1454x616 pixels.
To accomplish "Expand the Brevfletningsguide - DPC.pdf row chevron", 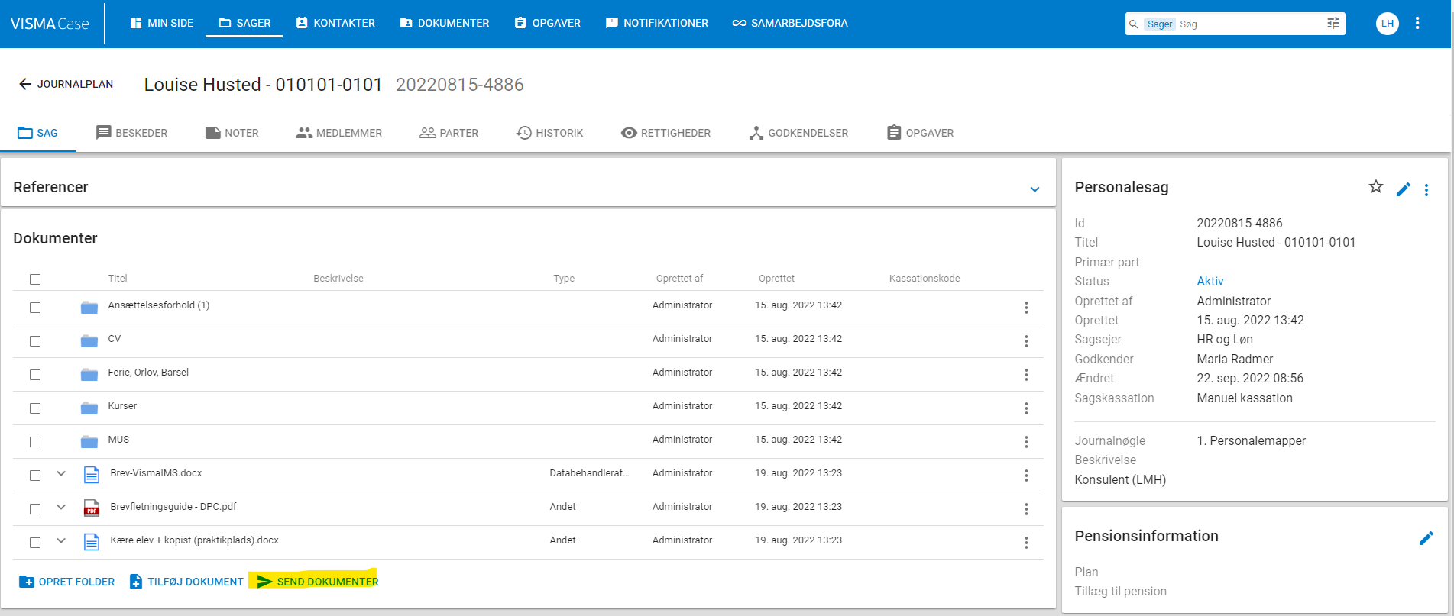I will click(61, 508).
